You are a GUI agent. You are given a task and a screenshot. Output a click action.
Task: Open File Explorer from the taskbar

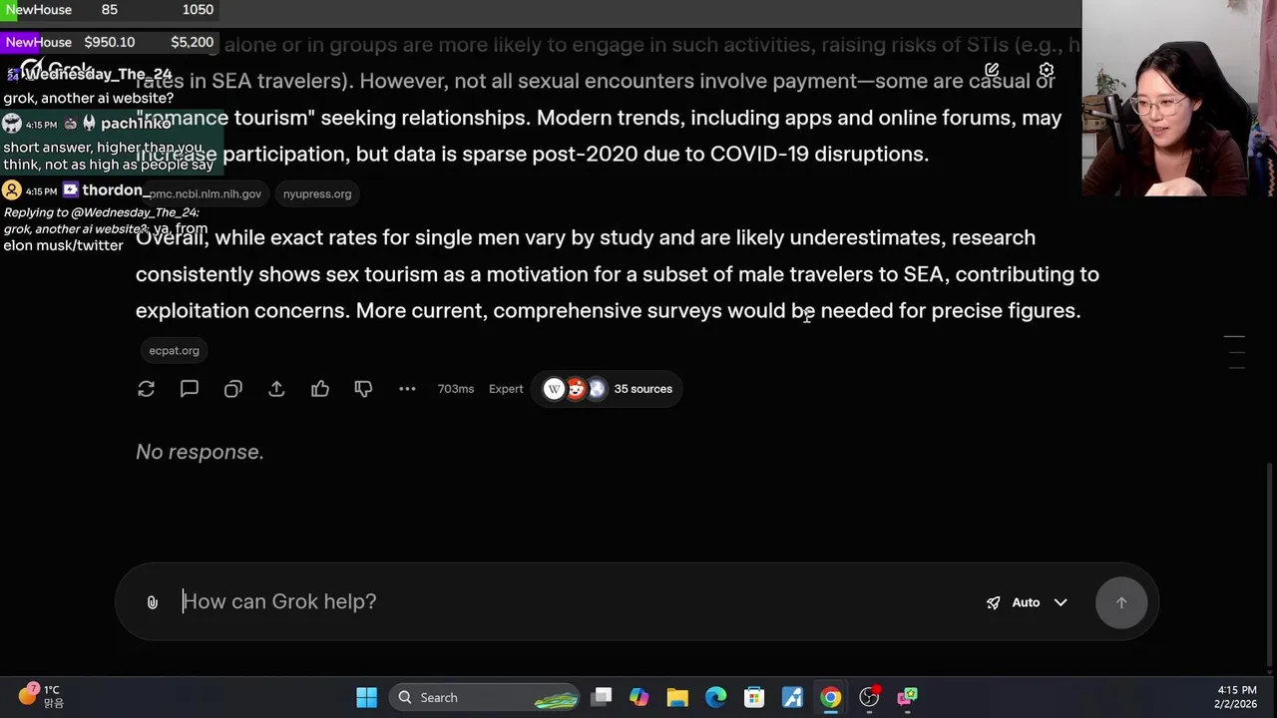click(677, 697)
